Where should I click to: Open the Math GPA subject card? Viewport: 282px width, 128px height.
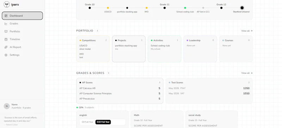coord(157,119)
